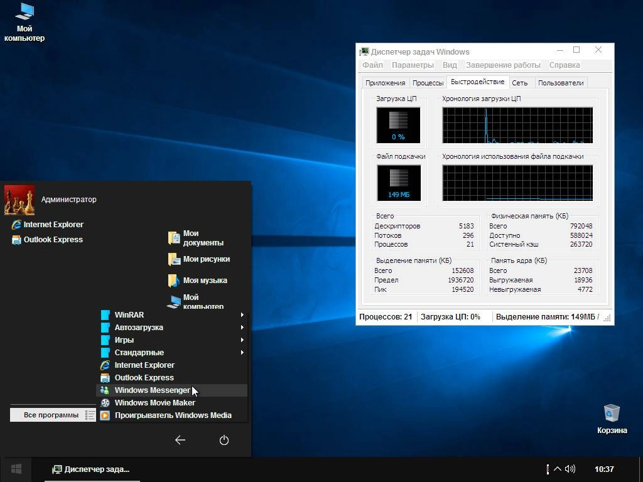Click status bar Процессов: 21 entry
Screen dimensions: 643x482
[386, 317]
